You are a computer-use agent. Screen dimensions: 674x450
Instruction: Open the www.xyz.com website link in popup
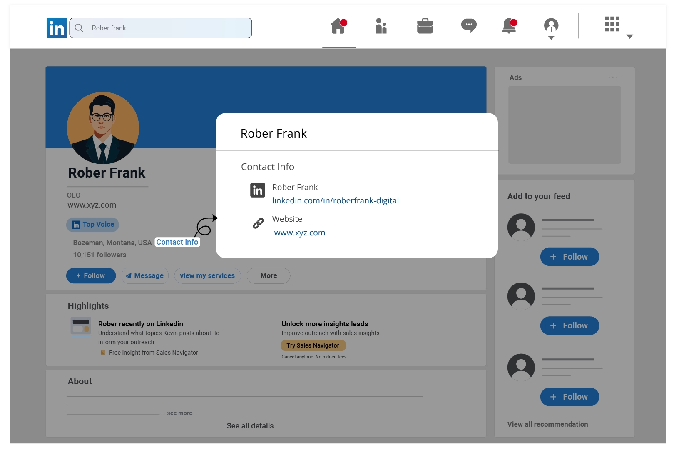coord(299,233)
